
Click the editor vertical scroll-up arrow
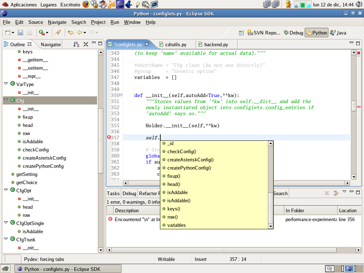pos(354,53)
